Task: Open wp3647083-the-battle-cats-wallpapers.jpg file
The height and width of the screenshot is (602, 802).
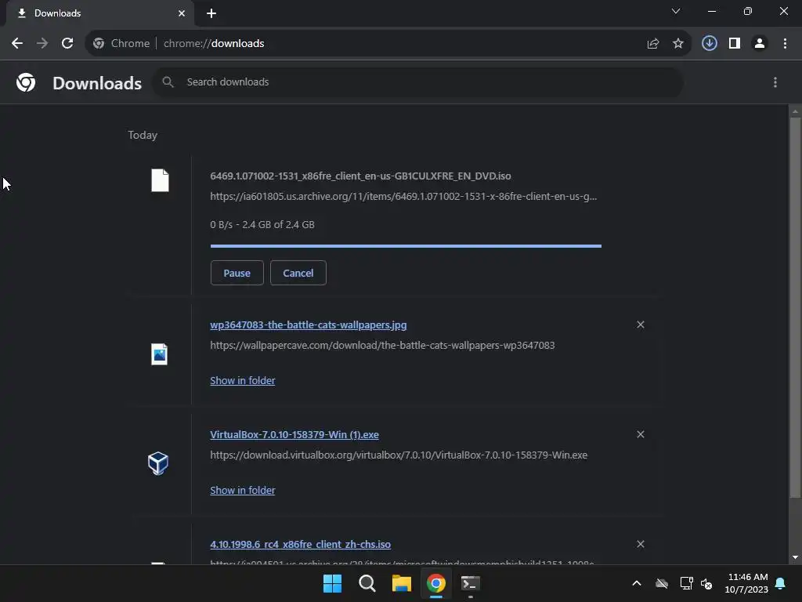Action: pyautogui.click(x=309, y=325)
